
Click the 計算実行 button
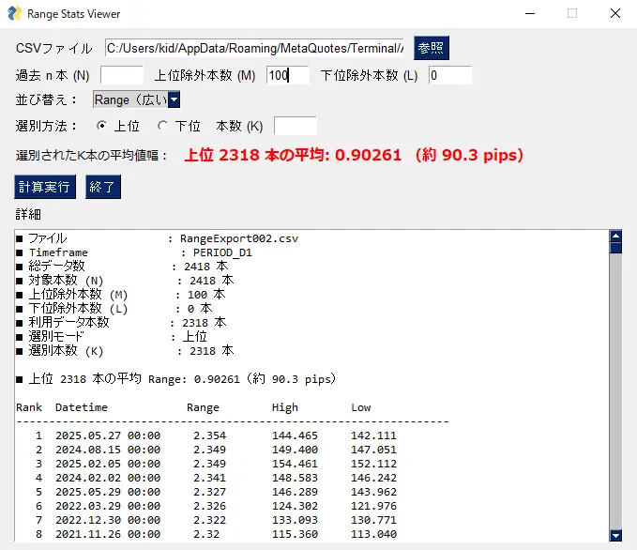(45, 187)
